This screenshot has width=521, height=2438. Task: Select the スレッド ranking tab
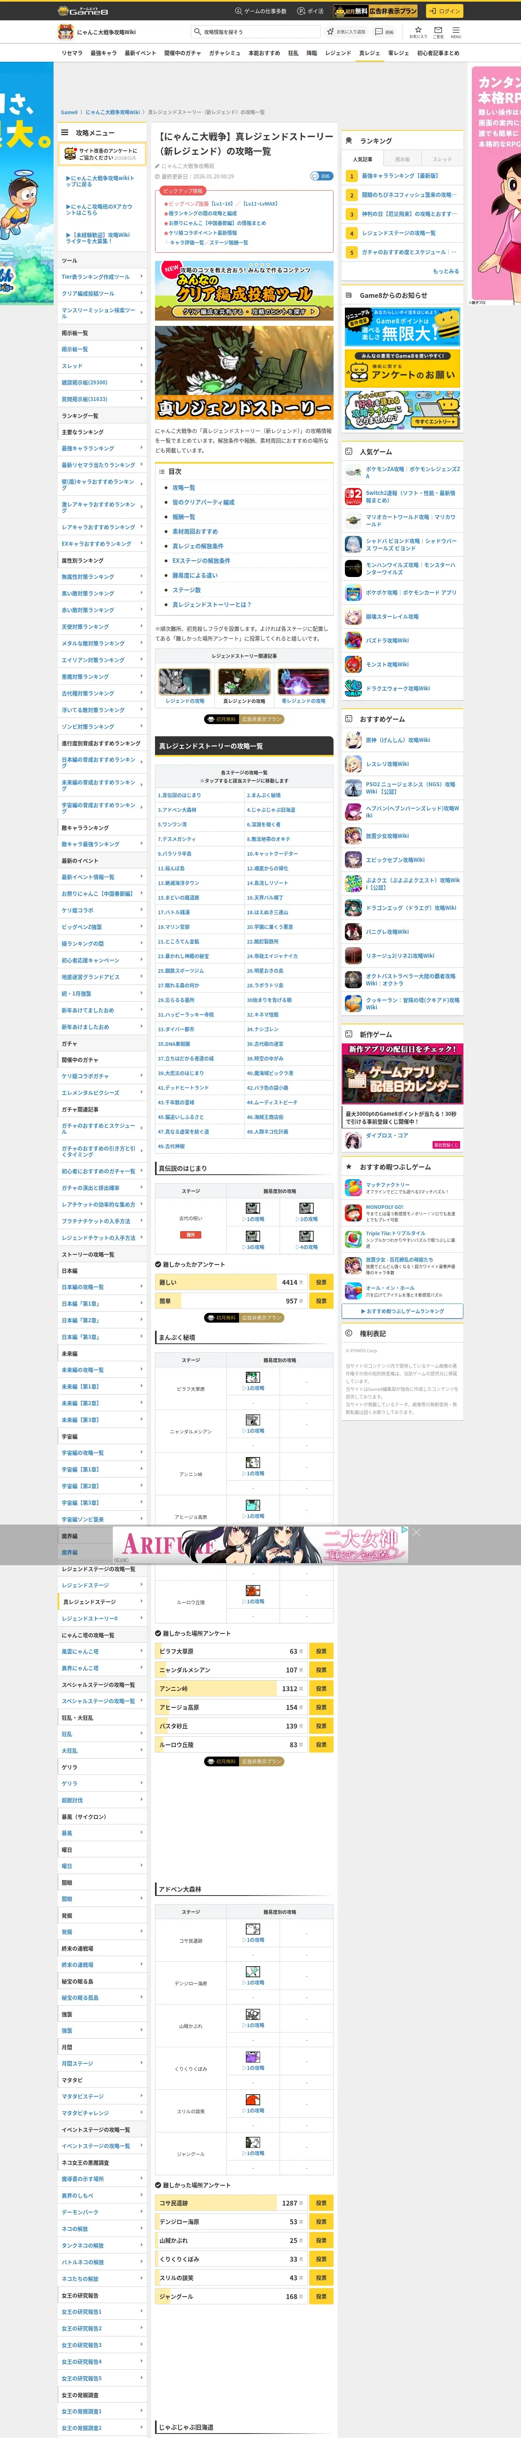443,159
